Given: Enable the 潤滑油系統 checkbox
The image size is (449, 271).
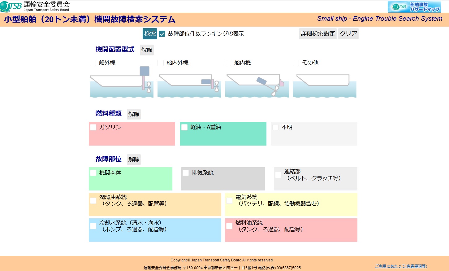Looking at the screenshot, I should coord(93,201).
